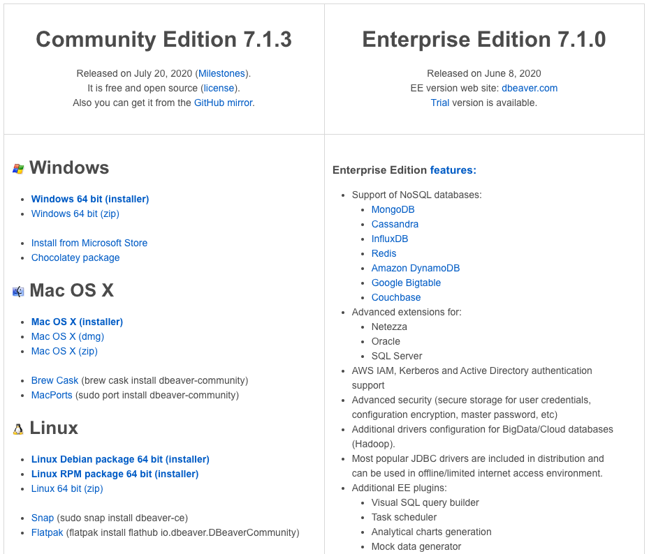Image resolution: width=649 pixels, height=554 pixels.
Task: Open the Amazon DynamoDB link
Action: pos(416,269)
